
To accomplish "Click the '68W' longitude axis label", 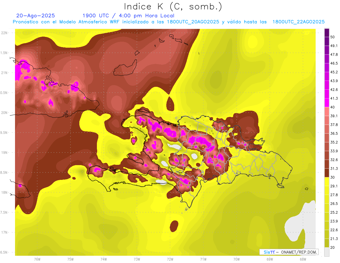I will coord(303,259).
